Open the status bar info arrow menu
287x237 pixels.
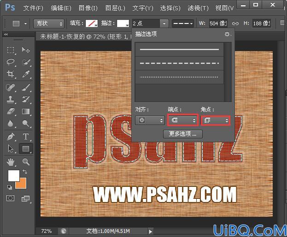(x=151, y=231)
